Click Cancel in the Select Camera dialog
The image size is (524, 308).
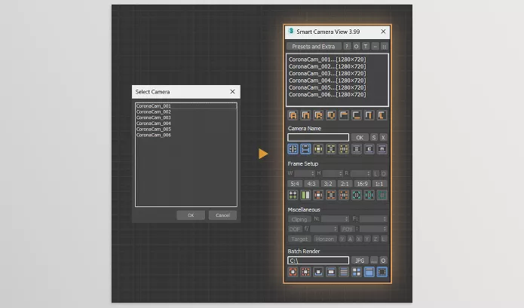[x=222, y=215]
